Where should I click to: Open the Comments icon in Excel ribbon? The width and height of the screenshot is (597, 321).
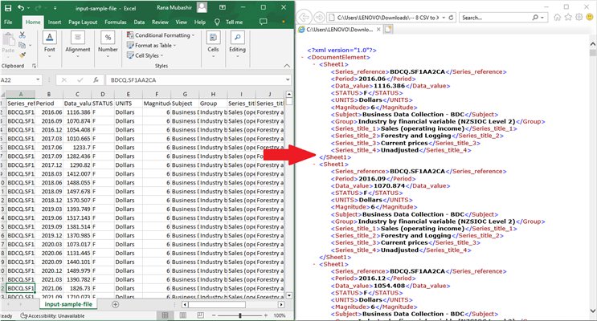pyautogui.click(x=263, y=22)
